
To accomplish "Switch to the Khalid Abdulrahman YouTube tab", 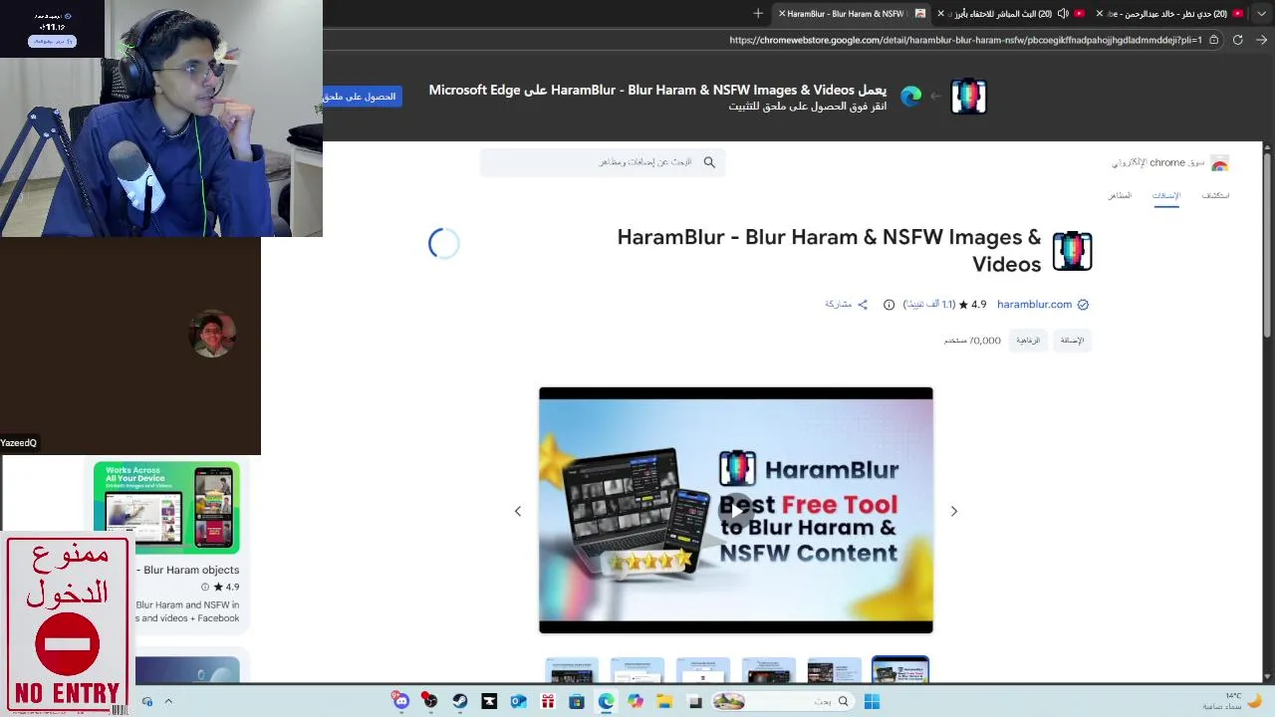I will click(x=1170, y=13).
